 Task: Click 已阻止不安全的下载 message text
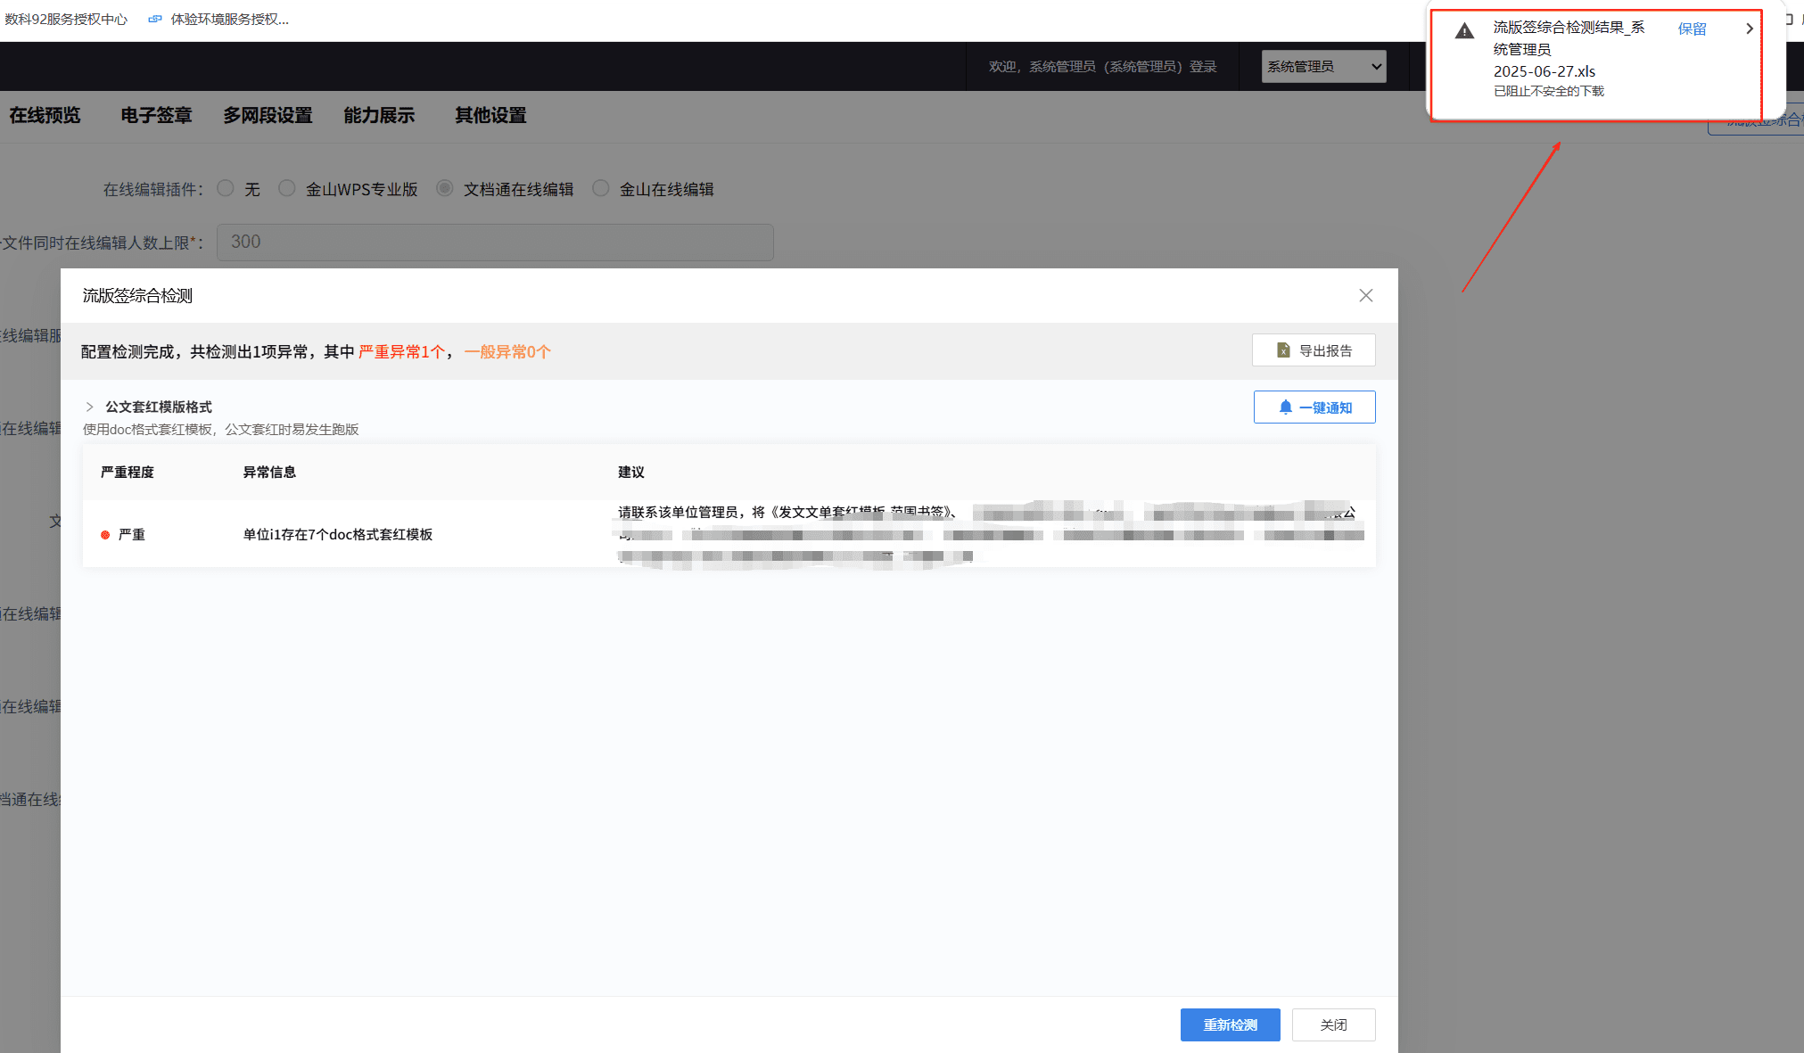tap(1549, 91)
